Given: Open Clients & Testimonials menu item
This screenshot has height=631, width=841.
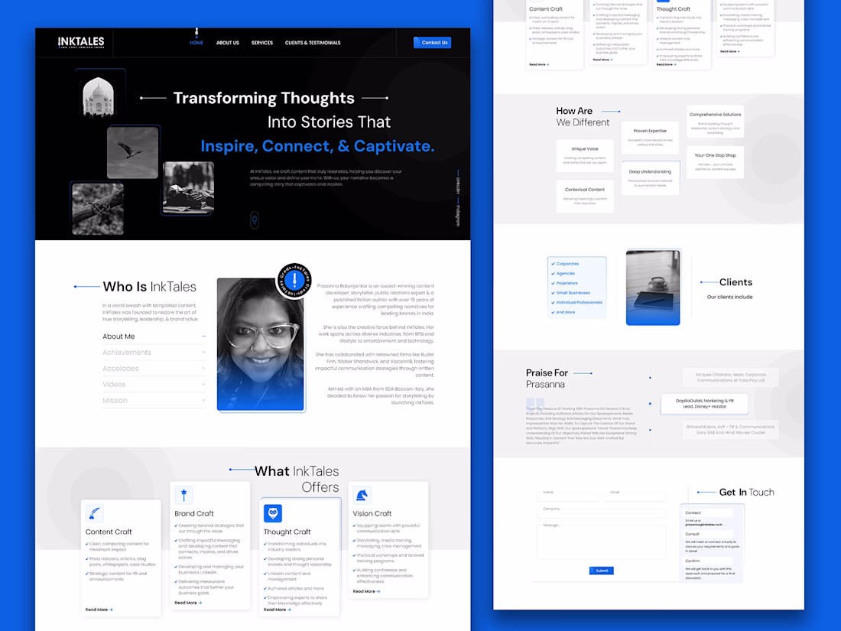Looking at the screenshot, I should (313, 42).
